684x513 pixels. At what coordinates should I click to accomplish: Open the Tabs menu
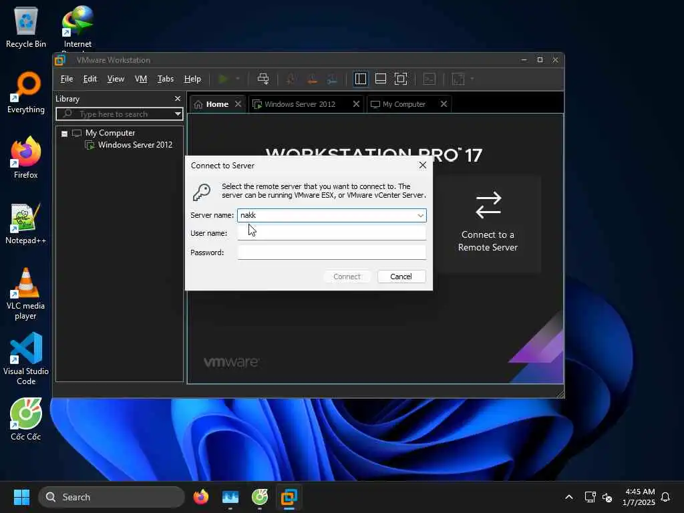[x=166, y=79]
